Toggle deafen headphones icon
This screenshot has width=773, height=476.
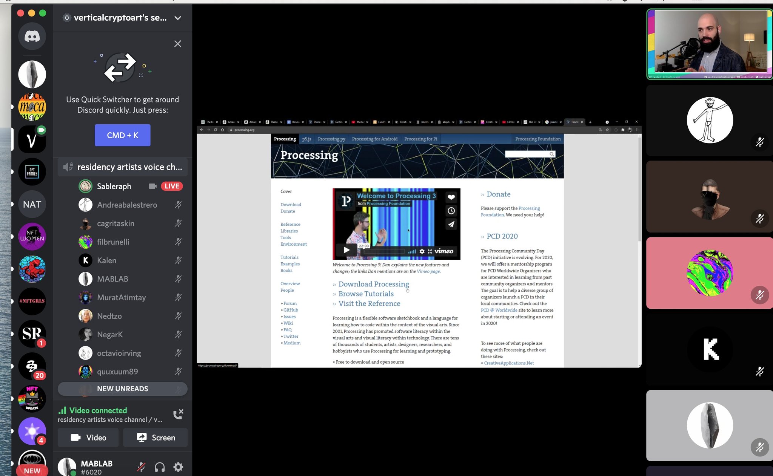tap(160, 467)
